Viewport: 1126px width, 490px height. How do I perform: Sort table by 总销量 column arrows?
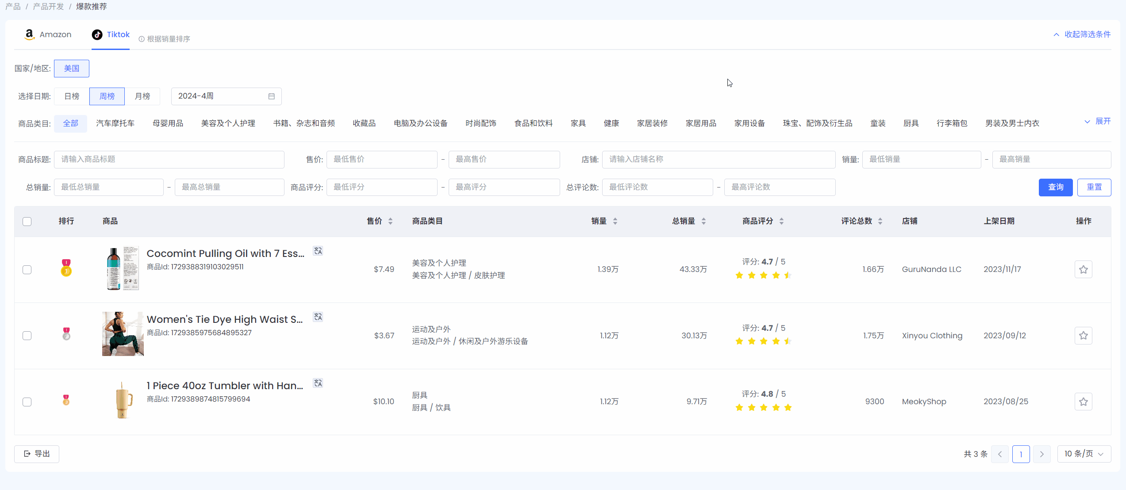tap(703, 221)
